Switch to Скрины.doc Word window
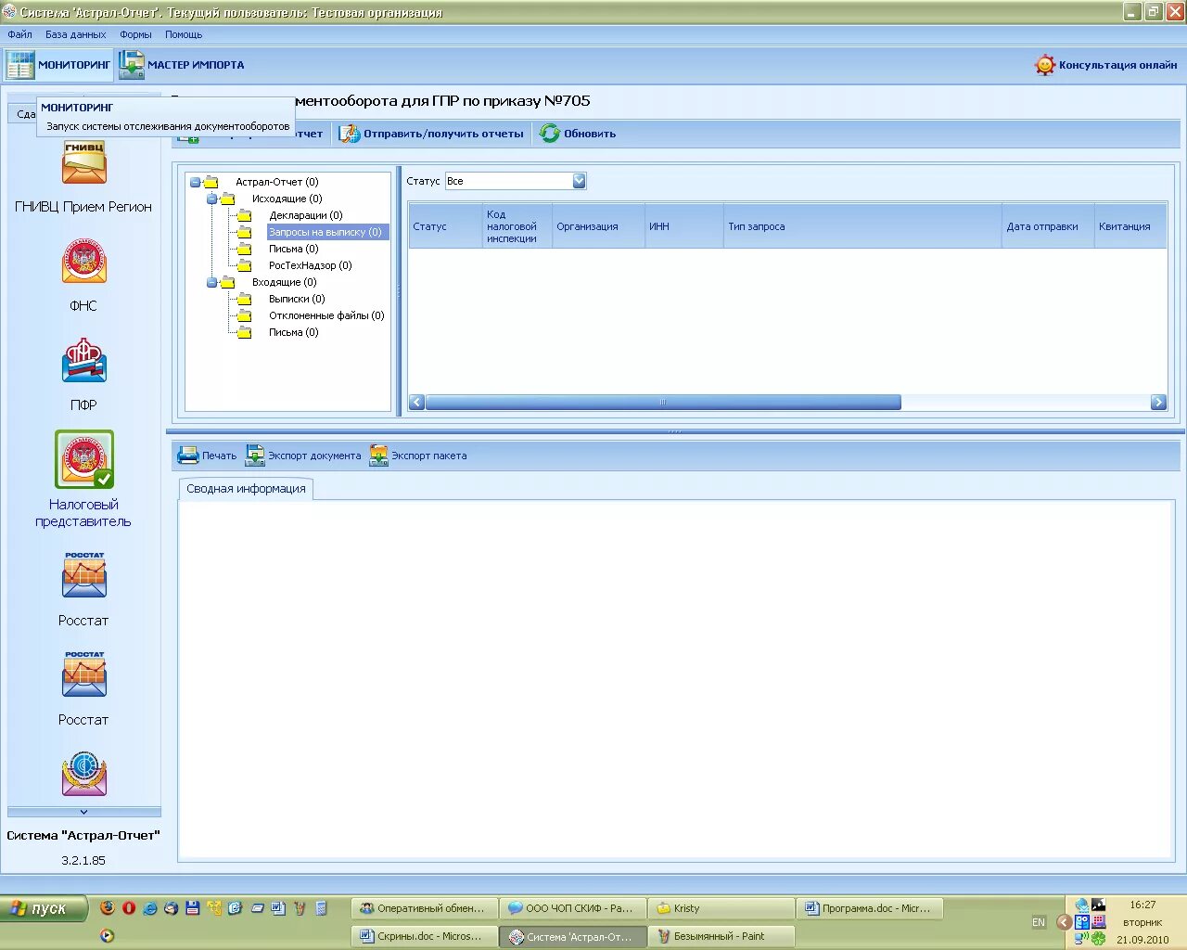This screenshot has width=1187, height=950. click(425, 936)
